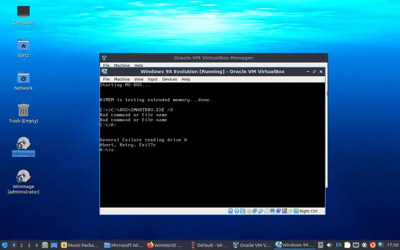Click the network adapter indicator in VM status bar
The image size is (400, 250).
click(x=255, y=211)
